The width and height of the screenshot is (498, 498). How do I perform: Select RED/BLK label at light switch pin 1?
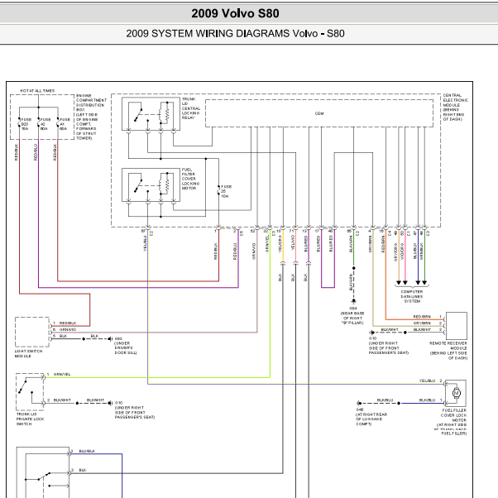coord(68,323)
